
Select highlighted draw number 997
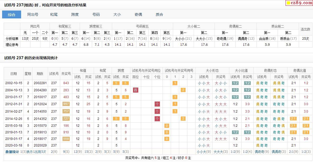click(66, 104)
